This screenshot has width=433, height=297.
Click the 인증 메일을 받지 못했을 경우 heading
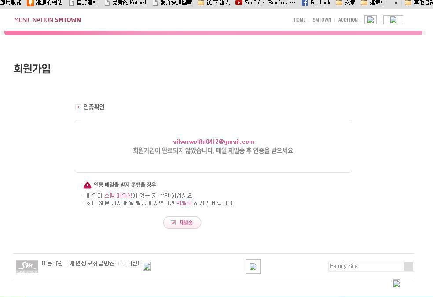[x=125, y=185]
